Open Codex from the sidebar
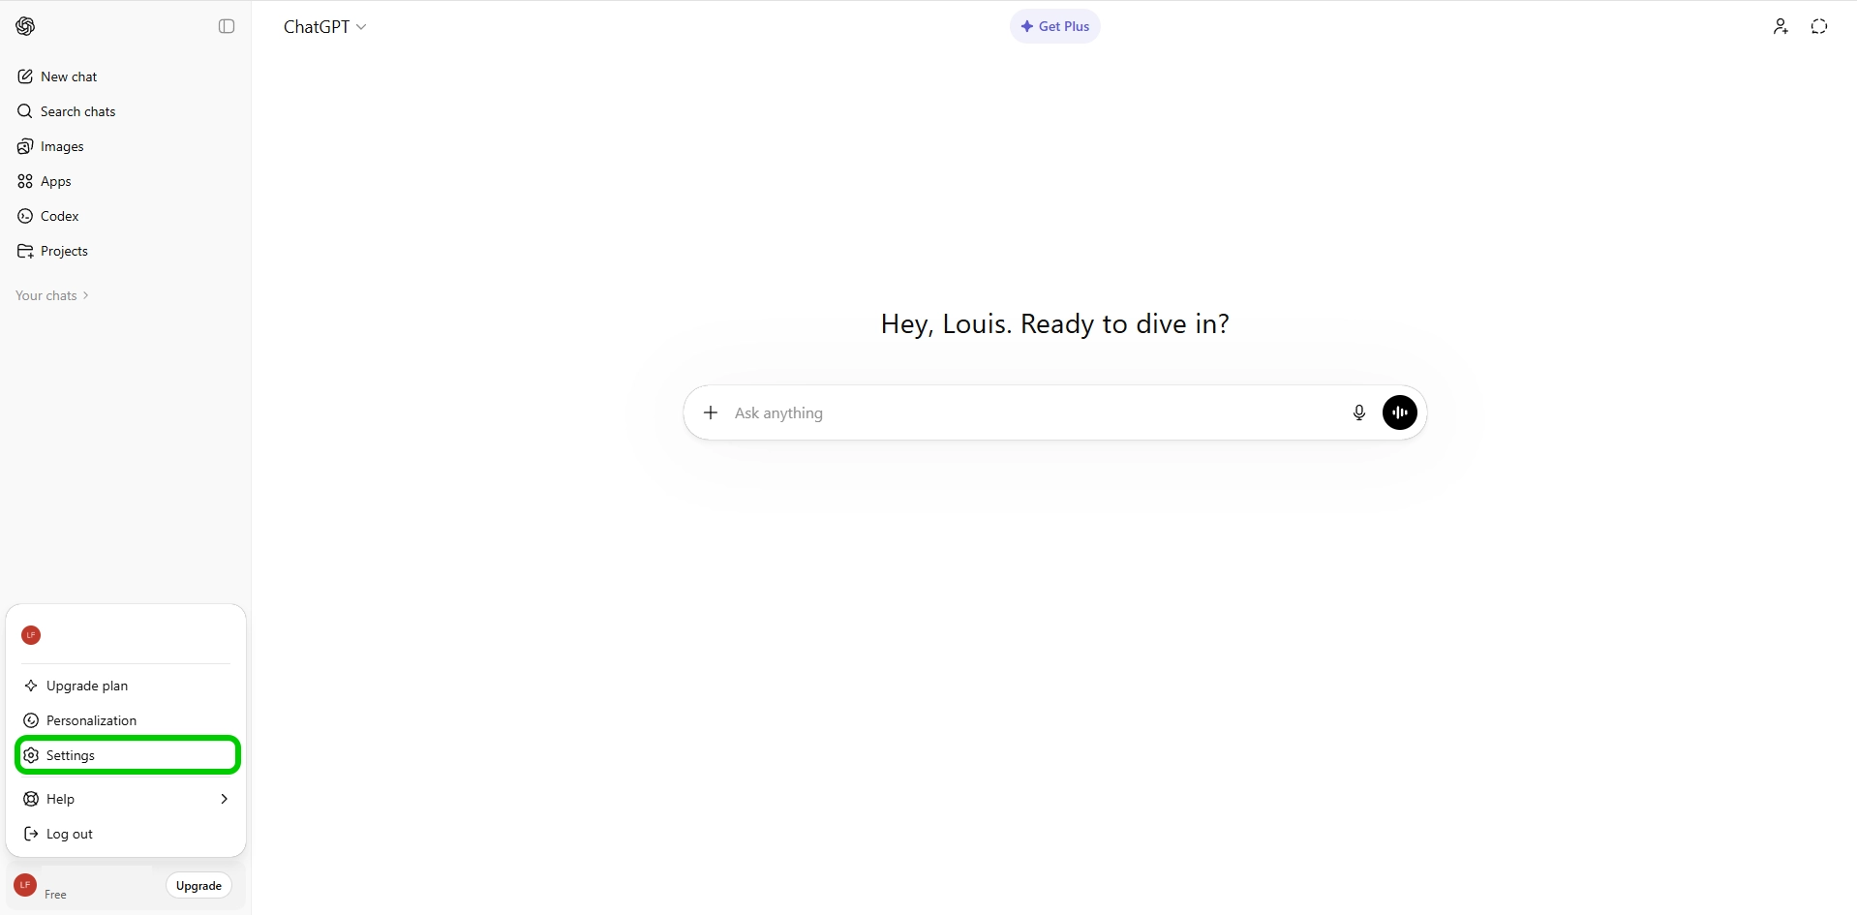 coord(59,216)
